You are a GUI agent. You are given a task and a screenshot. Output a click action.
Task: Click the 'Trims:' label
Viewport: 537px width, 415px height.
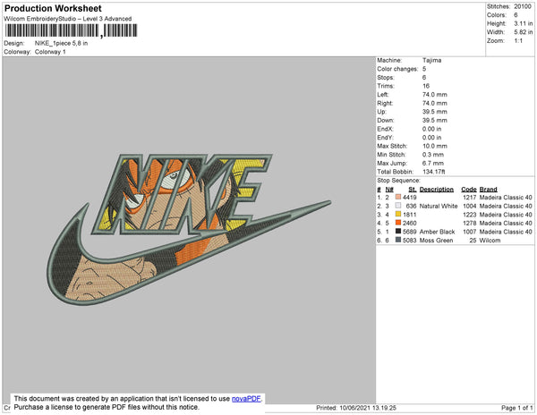386,86
